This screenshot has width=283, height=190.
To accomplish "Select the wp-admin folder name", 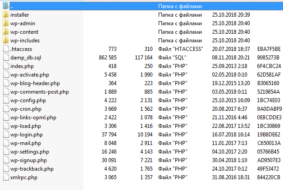I will coord(23,23).
